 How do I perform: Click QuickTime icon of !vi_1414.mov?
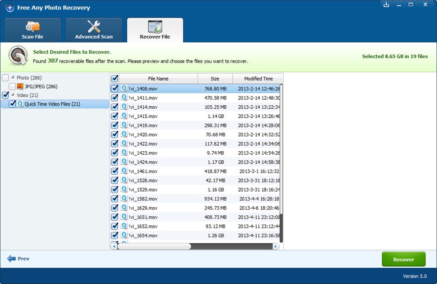coord(124,107)
